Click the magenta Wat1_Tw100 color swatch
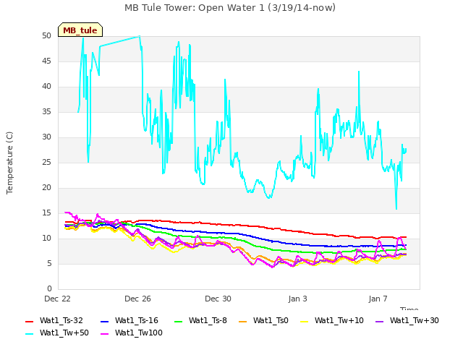This screenshot has width=463, height=347. click(104, 334)
